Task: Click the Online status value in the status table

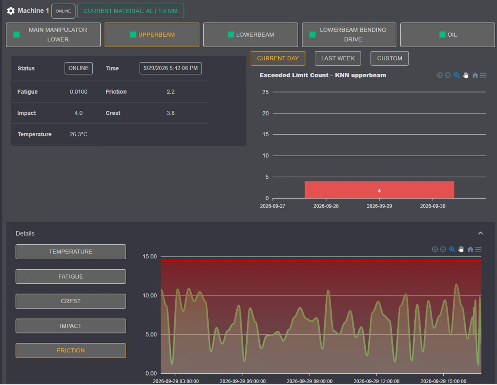Action: [79, 68]
